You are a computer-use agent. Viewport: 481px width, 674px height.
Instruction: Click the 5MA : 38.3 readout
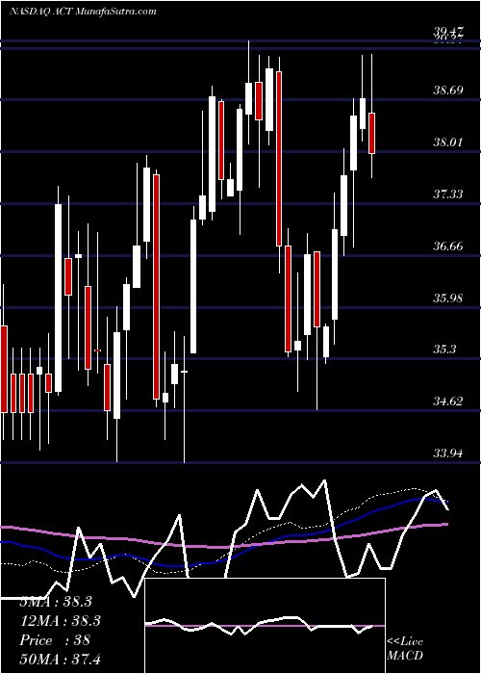point(56,602)
